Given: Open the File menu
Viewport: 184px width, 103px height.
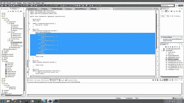Looking at the screenshot, I should pyautogui.click(x=1, y=3).
